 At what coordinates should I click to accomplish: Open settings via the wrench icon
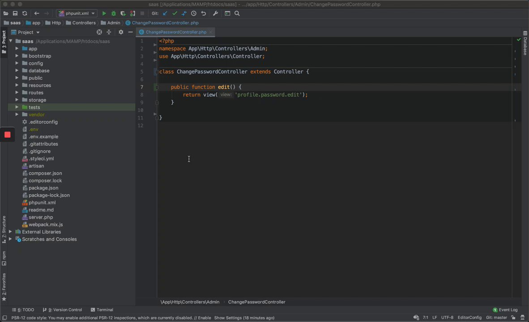point(215,13)
